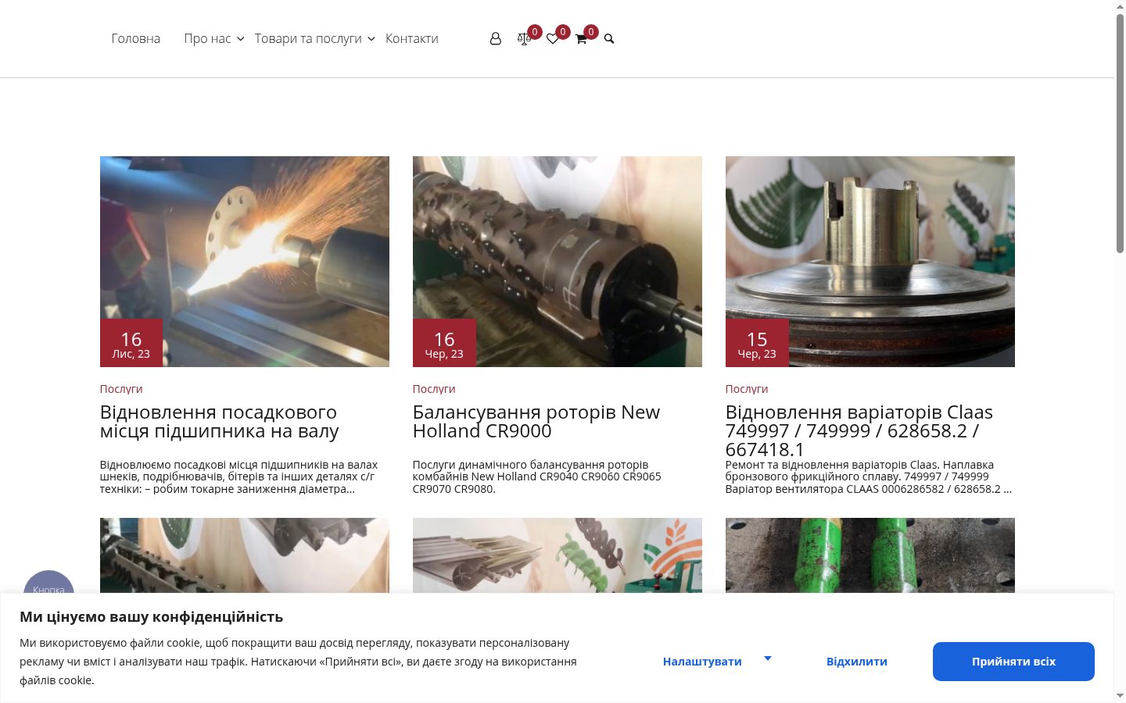1126x703 pixels.
Task: Click the 16 Лис, 23 date badge
Action: (x=131, y=343)
